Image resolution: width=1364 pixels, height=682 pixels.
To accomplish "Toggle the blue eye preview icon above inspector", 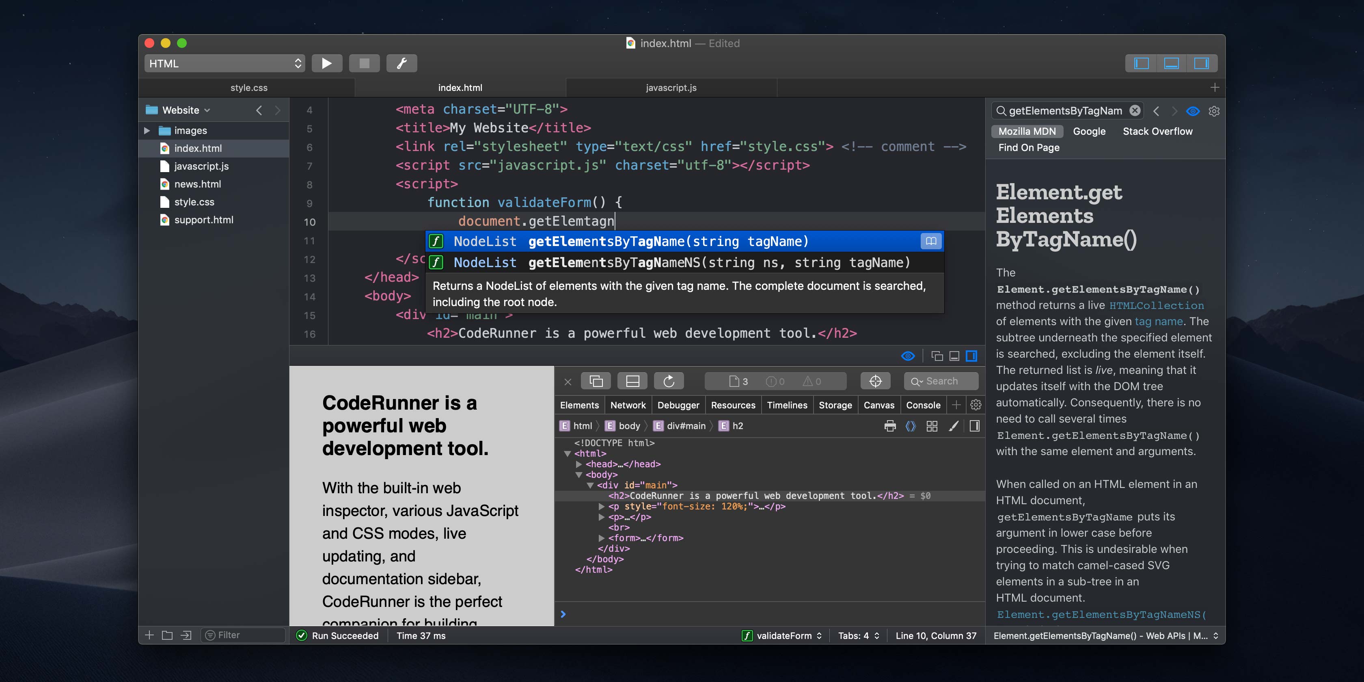I will tap(907, 356).
